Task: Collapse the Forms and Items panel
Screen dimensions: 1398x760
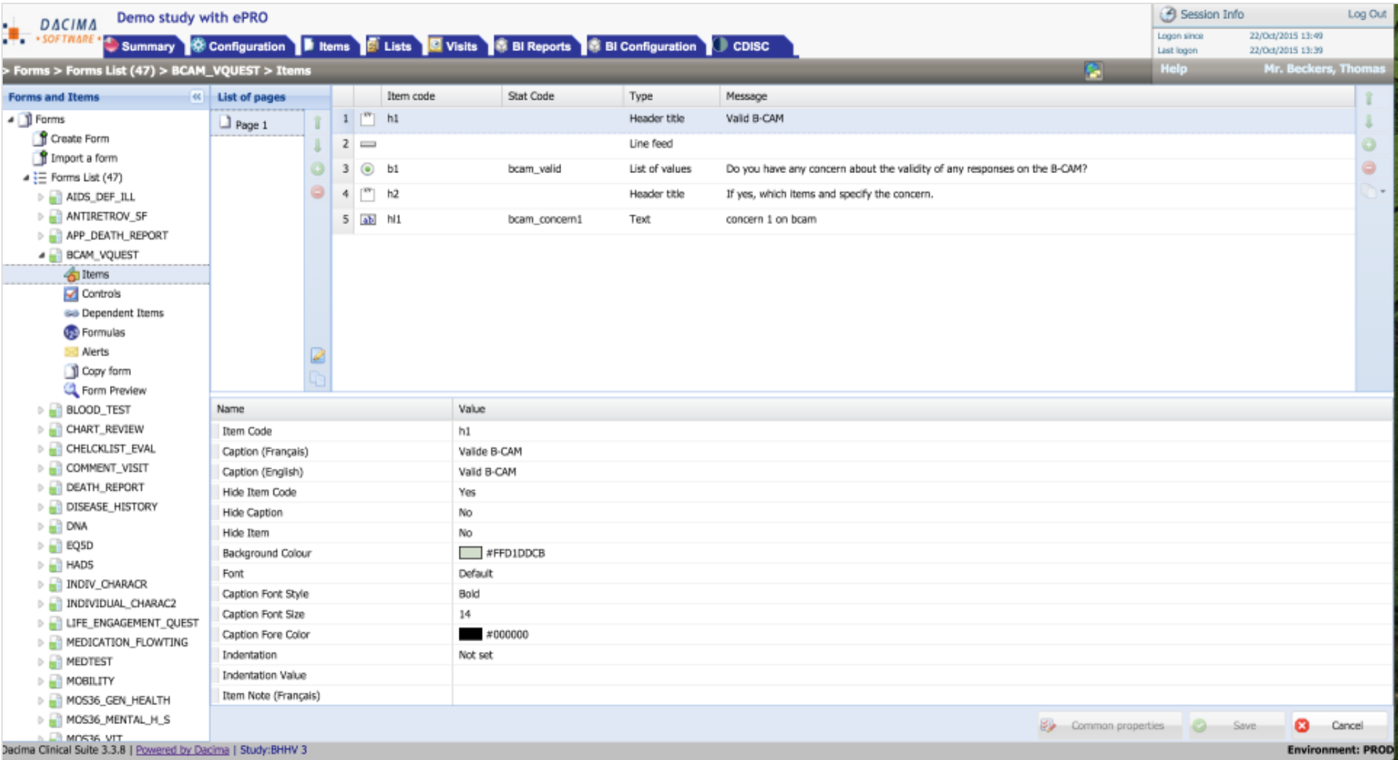Action: 197,97
